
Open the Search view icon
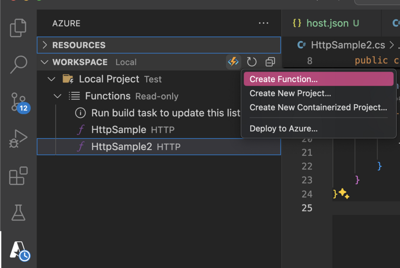coord(18,64)
